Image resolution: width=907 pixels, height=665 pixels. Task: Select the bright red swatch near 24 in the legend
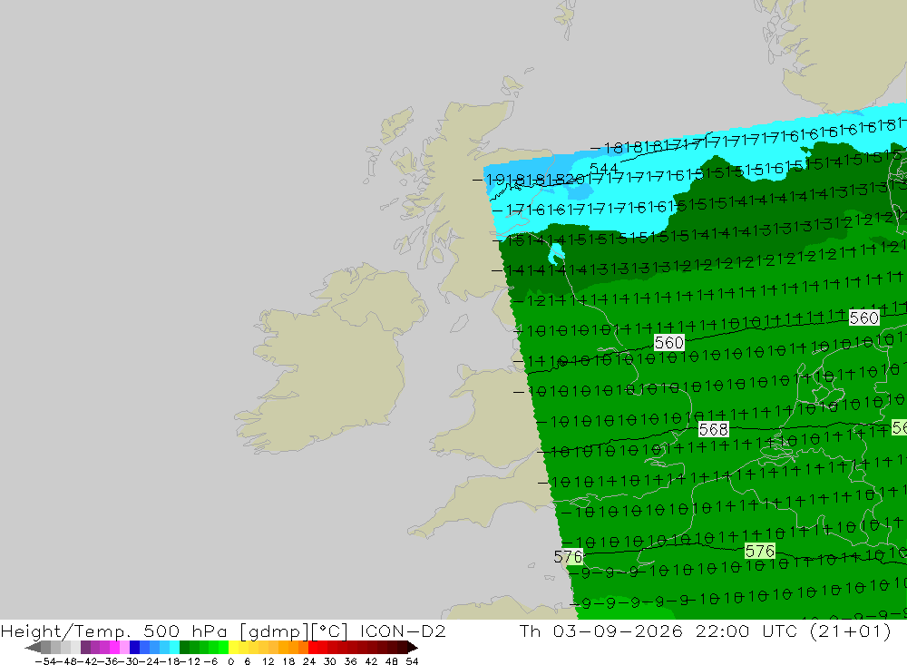click(313, 647)
